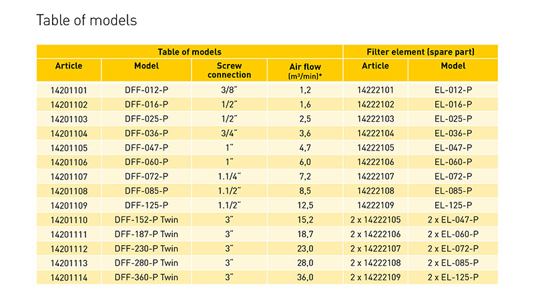Click the 'Air flow (m³/min)' column header
The width and height of the screenshot is (534, 301).
(x=304, y=70)
